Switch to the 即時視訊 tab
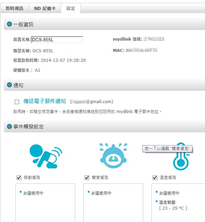The width and height of the screenshot is (205, 222). point(15,8)
